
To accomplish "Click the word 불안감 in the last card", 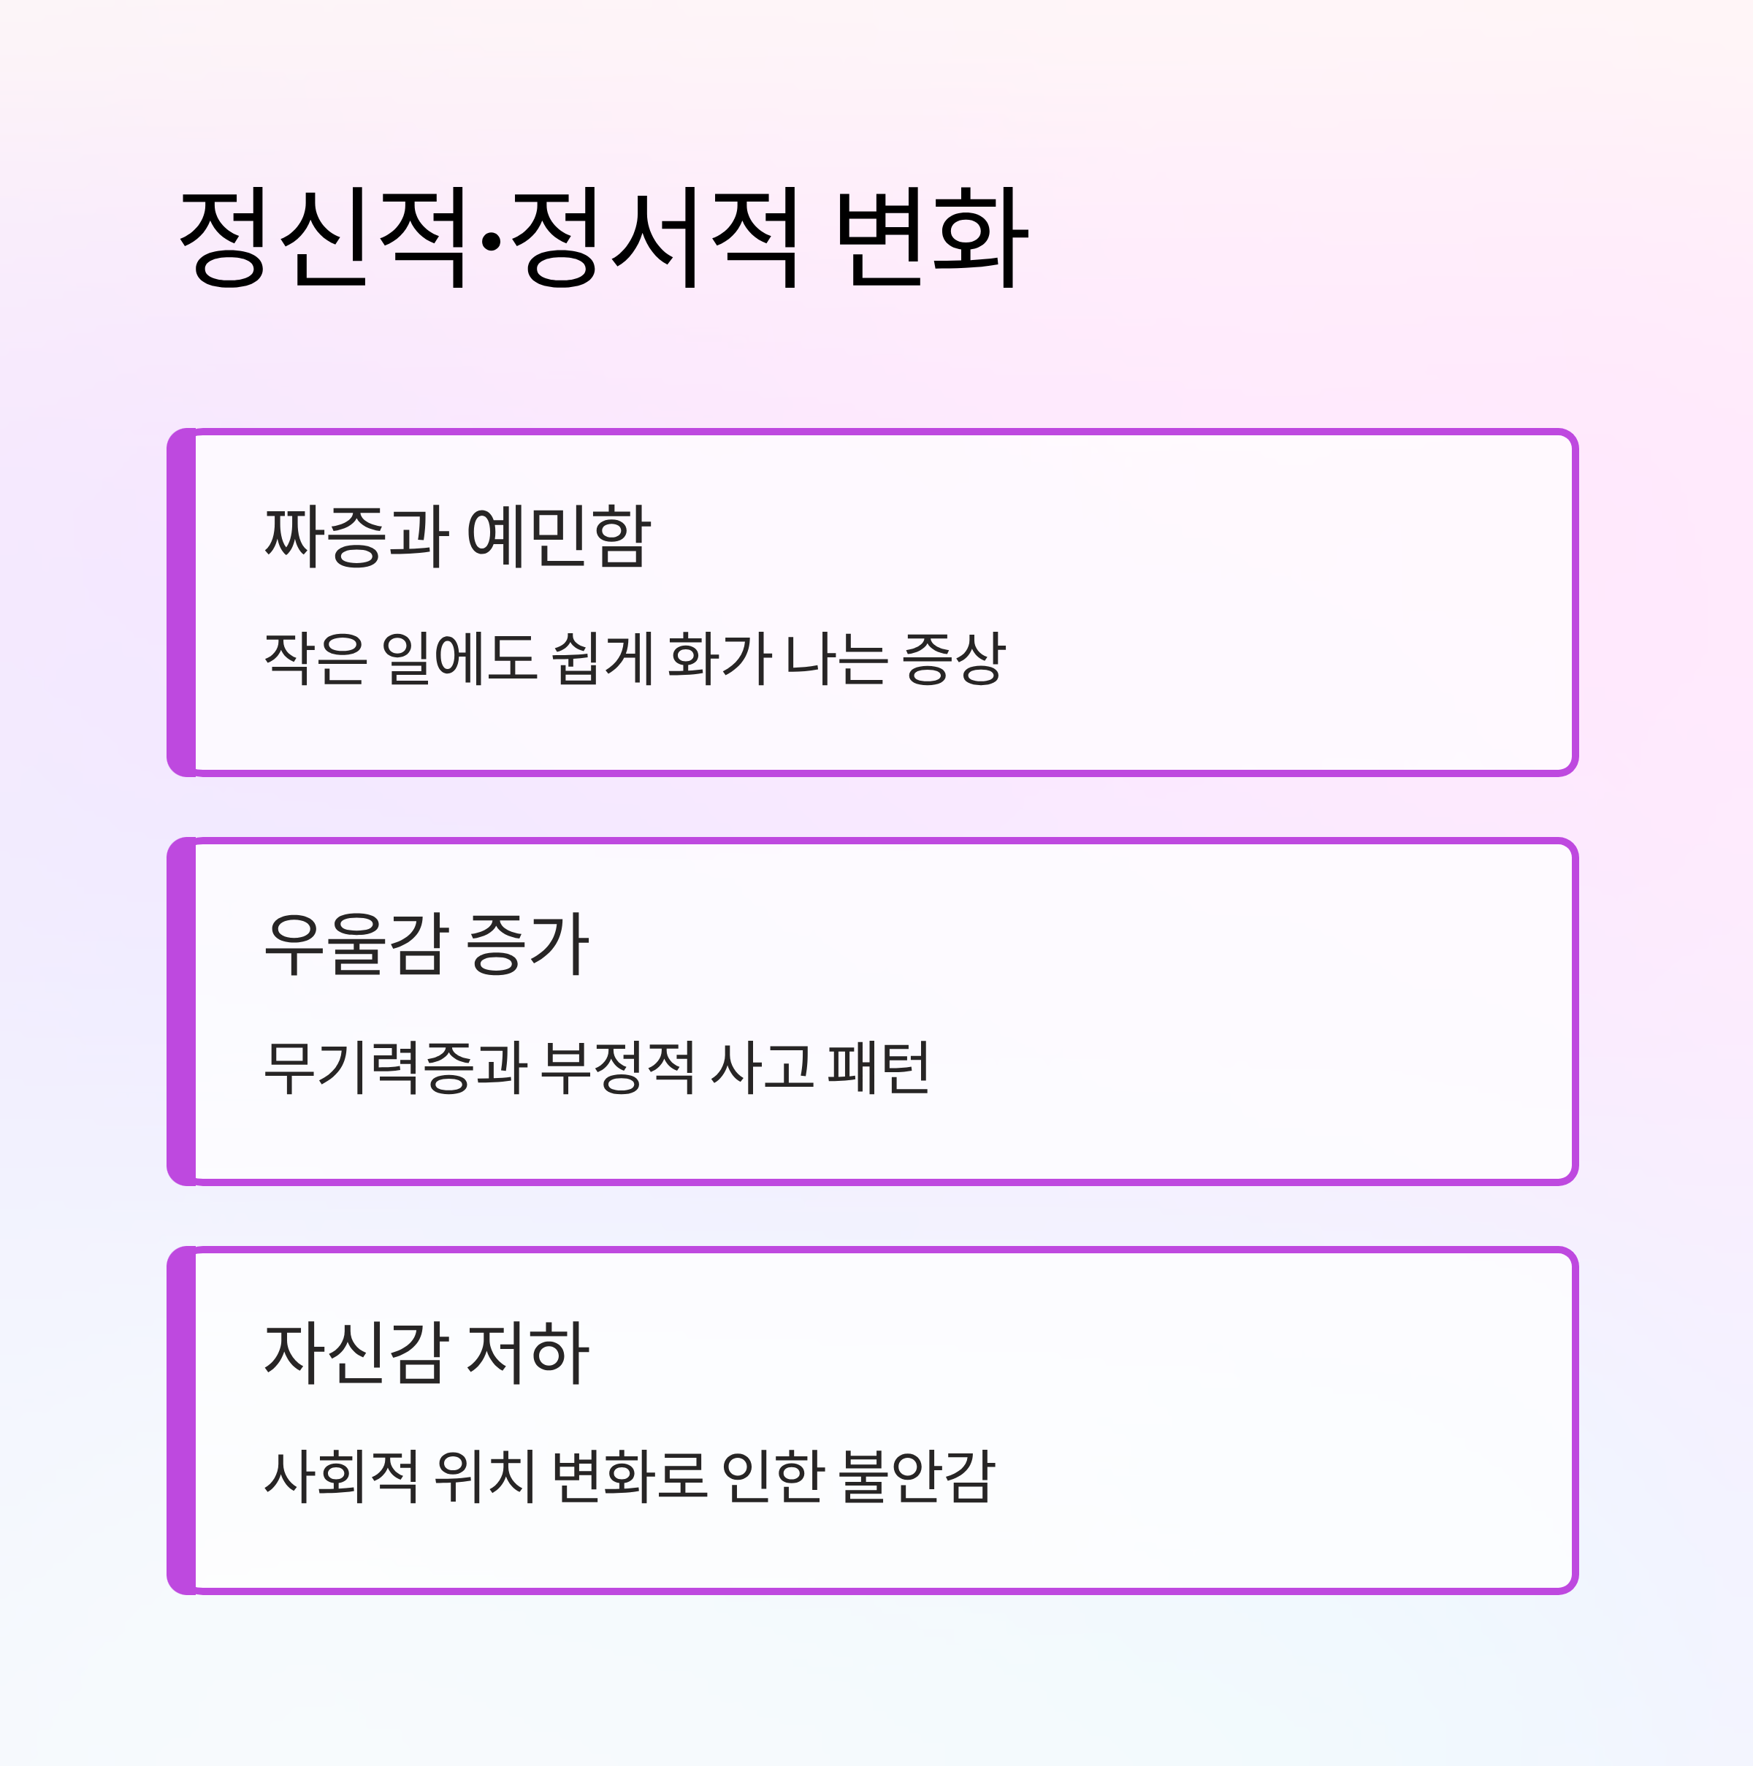I will point(917,1475).
